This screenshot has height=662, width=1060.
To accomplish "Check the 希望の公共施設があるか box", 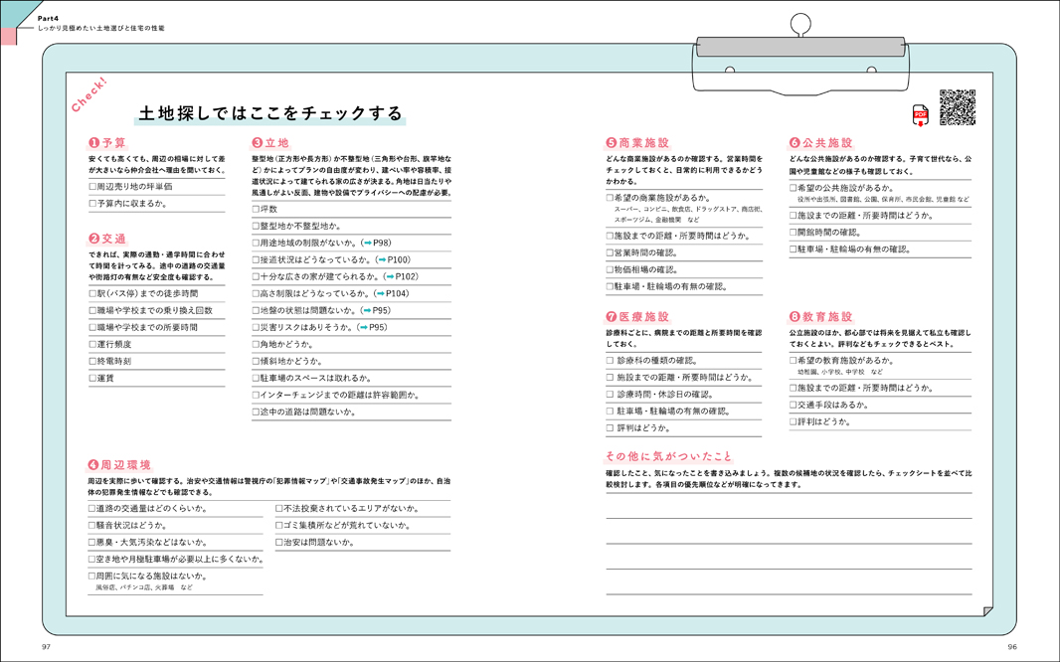I will 793,189.
